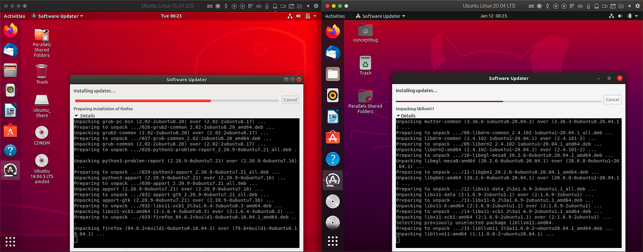Open Software Updater app menu in 20.04 top bar
The width and height of the screenshot is (643, 252).
tap(380, 16)
